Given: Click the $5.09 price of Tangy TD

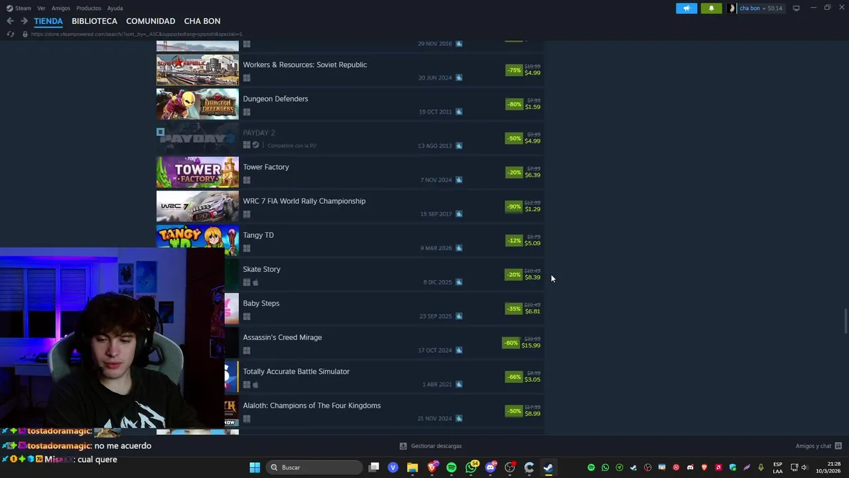Looking at the screenshot, I should (532, 243).
